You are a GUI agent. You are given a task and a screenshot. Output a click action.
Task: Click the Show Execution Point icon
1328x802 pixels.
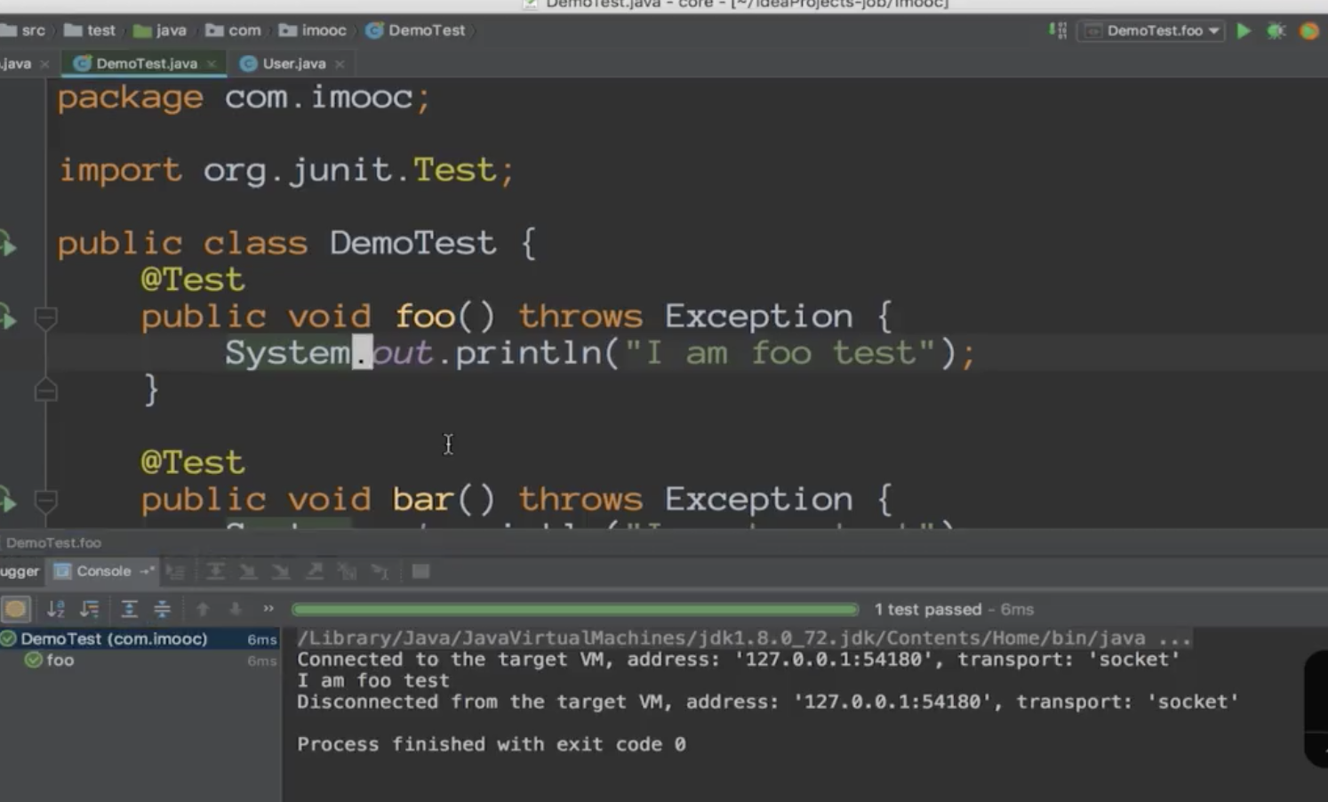pyautogui.click(x=176, y=572)
